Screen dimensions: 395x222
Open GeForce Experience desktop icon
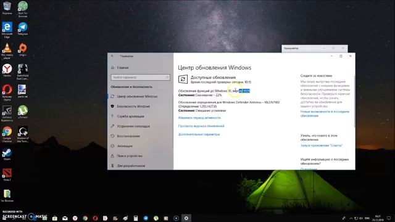(7, 113)
